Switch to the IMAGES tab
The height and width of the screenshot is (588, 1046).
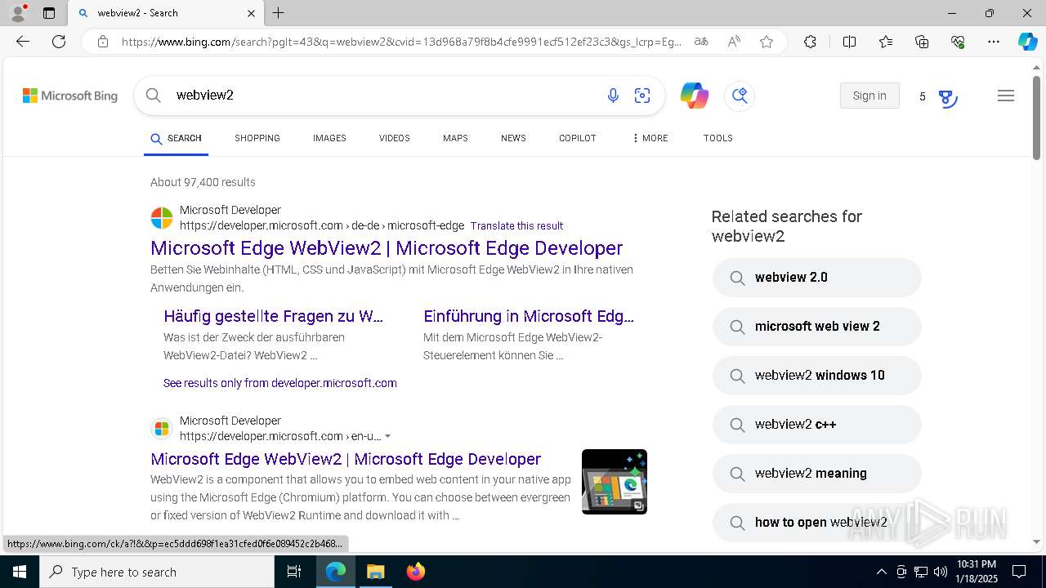[x=329, y=138]
